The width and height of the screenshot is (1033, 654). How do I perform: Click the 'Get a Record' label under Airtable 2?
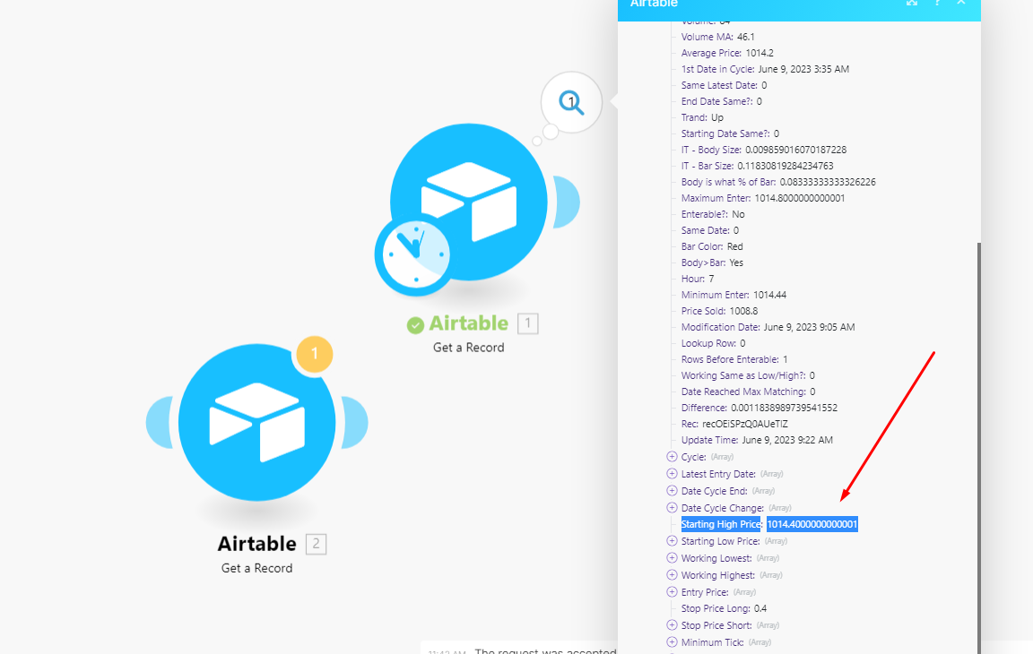click(257, 568)
